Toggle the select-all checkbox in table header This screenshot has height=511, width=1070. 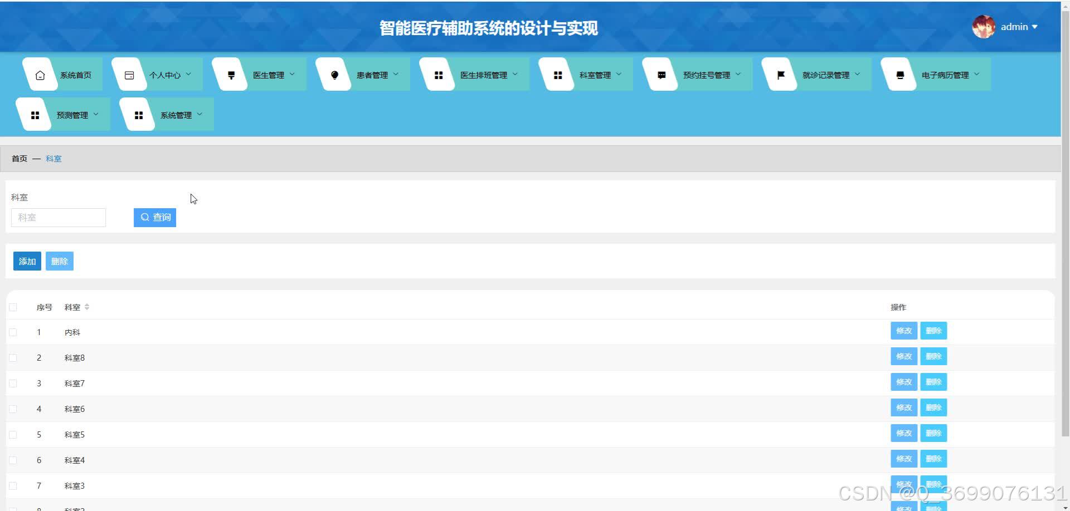[x=13, y=307]
